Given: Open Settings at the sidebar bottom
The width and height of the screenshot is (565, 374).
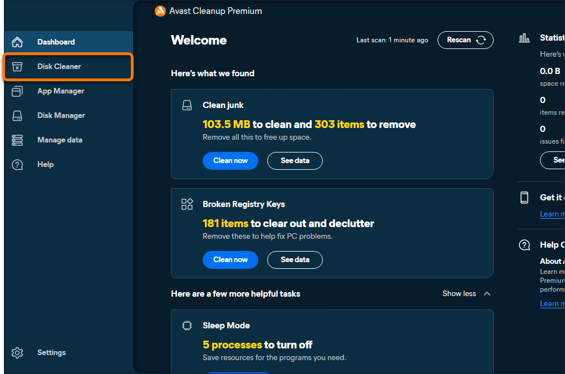Looking at the screenshot, I should [68, 353].
